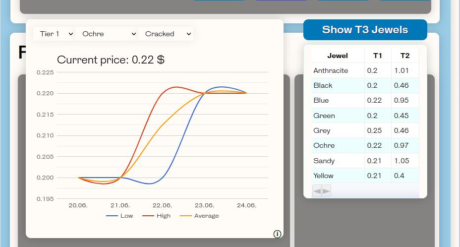Open the Tier 1 dropdown
460x247 pixels.
click(56, 34)
